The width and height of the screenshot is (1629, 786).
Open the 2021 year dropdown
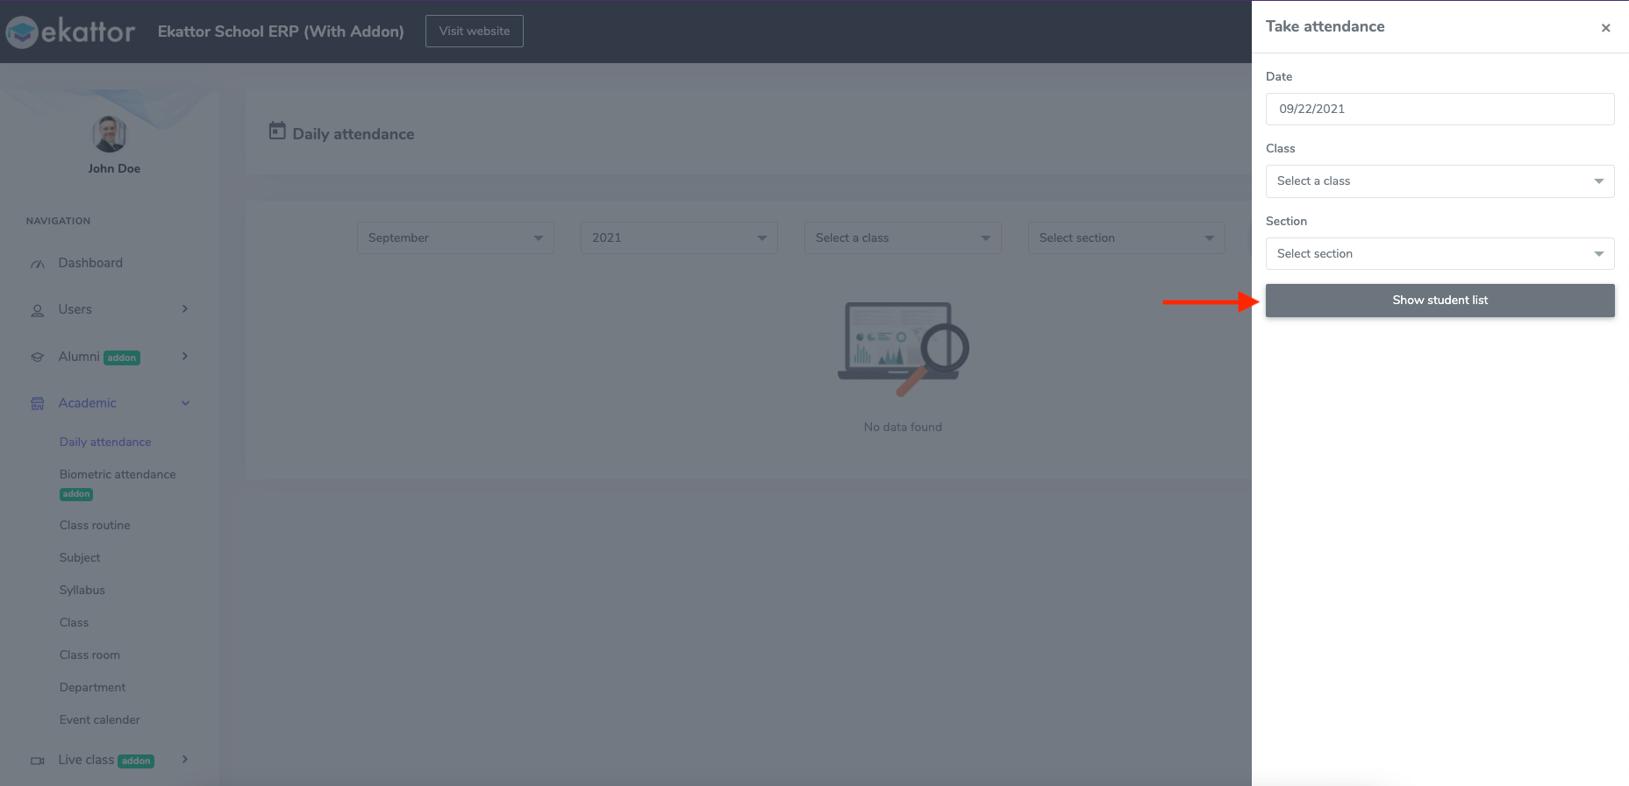click(x=679, y=238)
